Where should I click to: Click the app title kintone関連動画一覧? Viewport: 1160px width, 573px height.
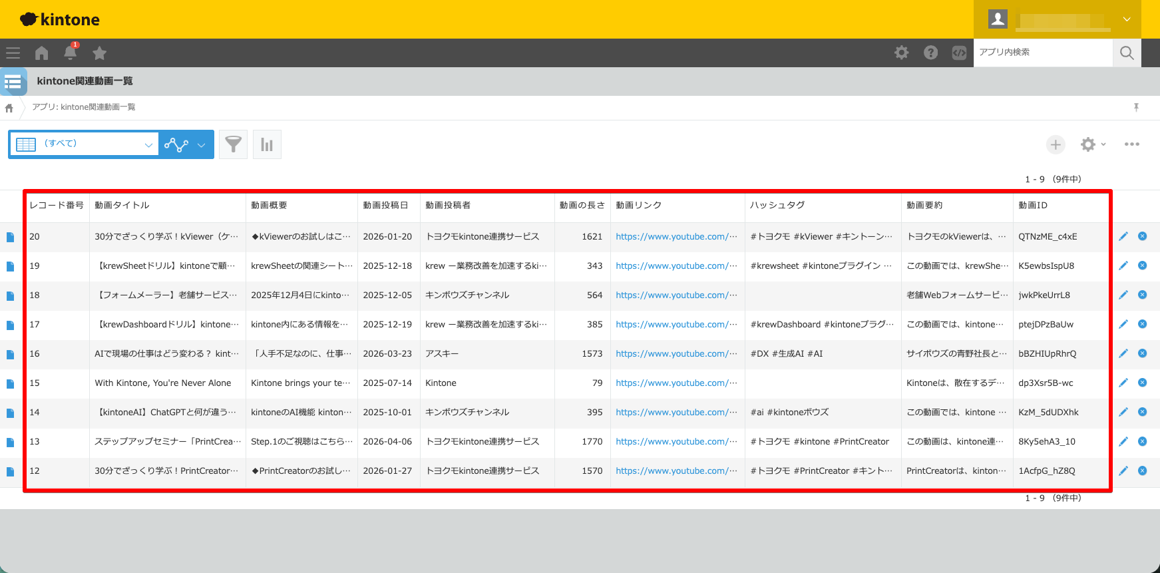(85, 81)
